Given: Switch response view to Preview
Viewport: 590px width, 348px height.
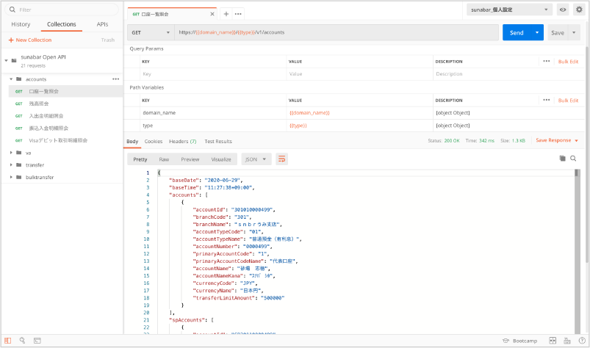Looking at the screenshot, I should (x=190, y=159).
